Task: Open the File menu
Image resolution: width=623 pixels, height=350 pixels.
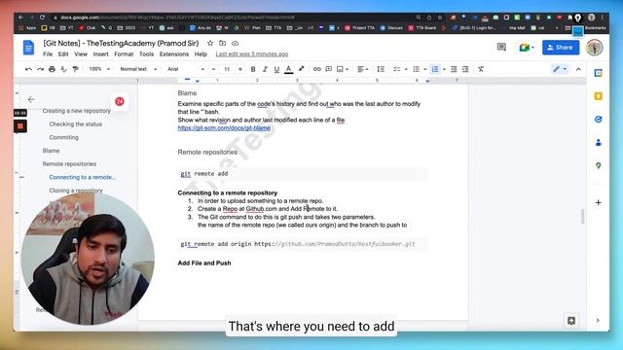Action: coord(48,54)
